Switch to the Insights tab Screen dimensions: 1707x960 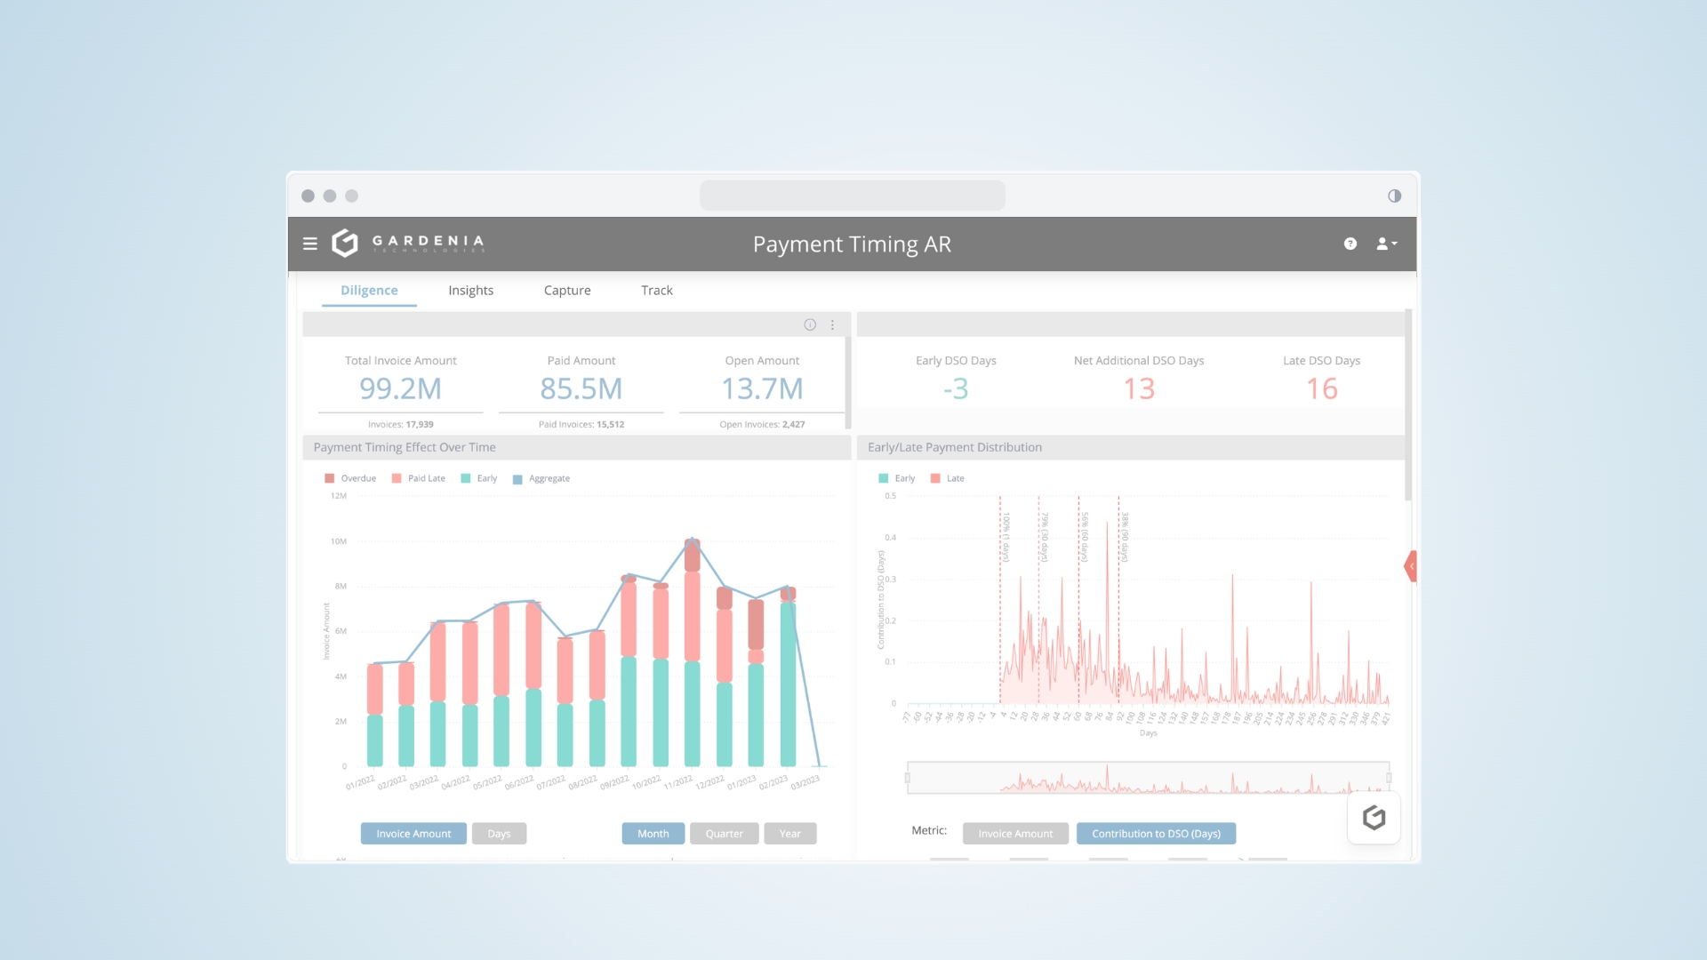(x=471, y=291)
